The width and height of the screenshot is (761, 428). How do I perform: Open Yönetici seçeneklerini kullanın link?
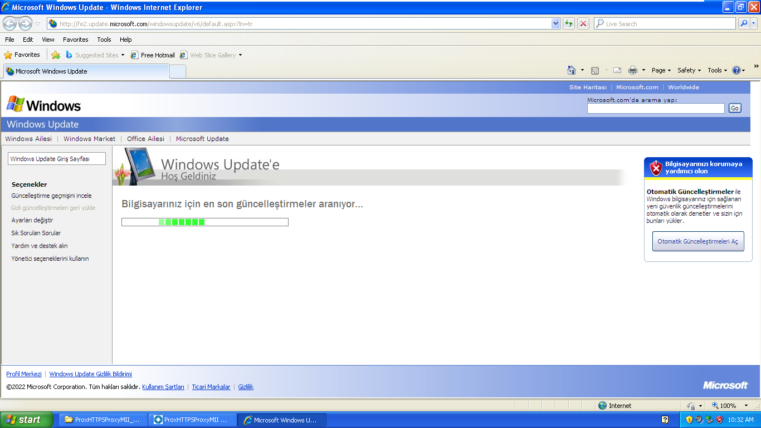point(50,259)
